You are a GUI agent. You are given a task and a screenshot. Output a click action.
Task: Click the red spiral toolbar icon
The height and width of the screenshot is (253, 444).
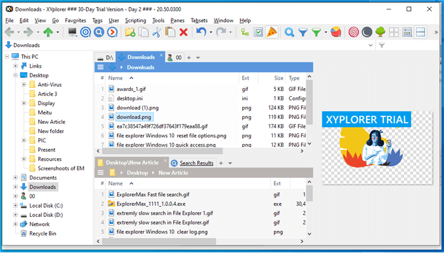tap(353, 32)
